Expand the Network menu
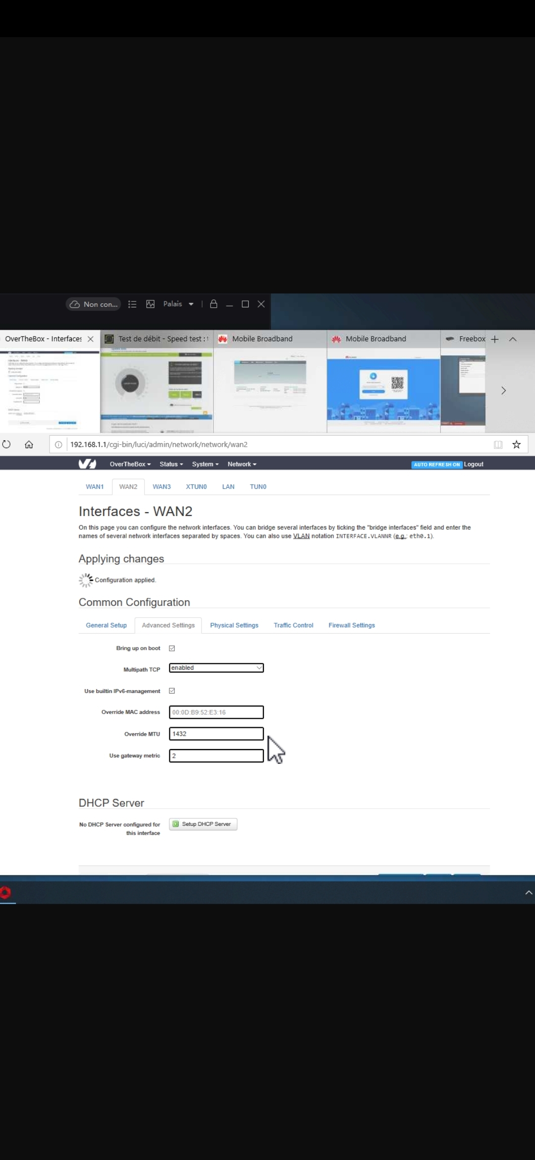This screenshot has width=535, height=1160. pos(242,464)
